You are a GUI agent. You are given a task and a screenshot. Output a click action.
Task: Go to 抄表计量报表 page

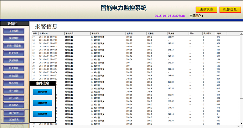click(x=14, y=46)
